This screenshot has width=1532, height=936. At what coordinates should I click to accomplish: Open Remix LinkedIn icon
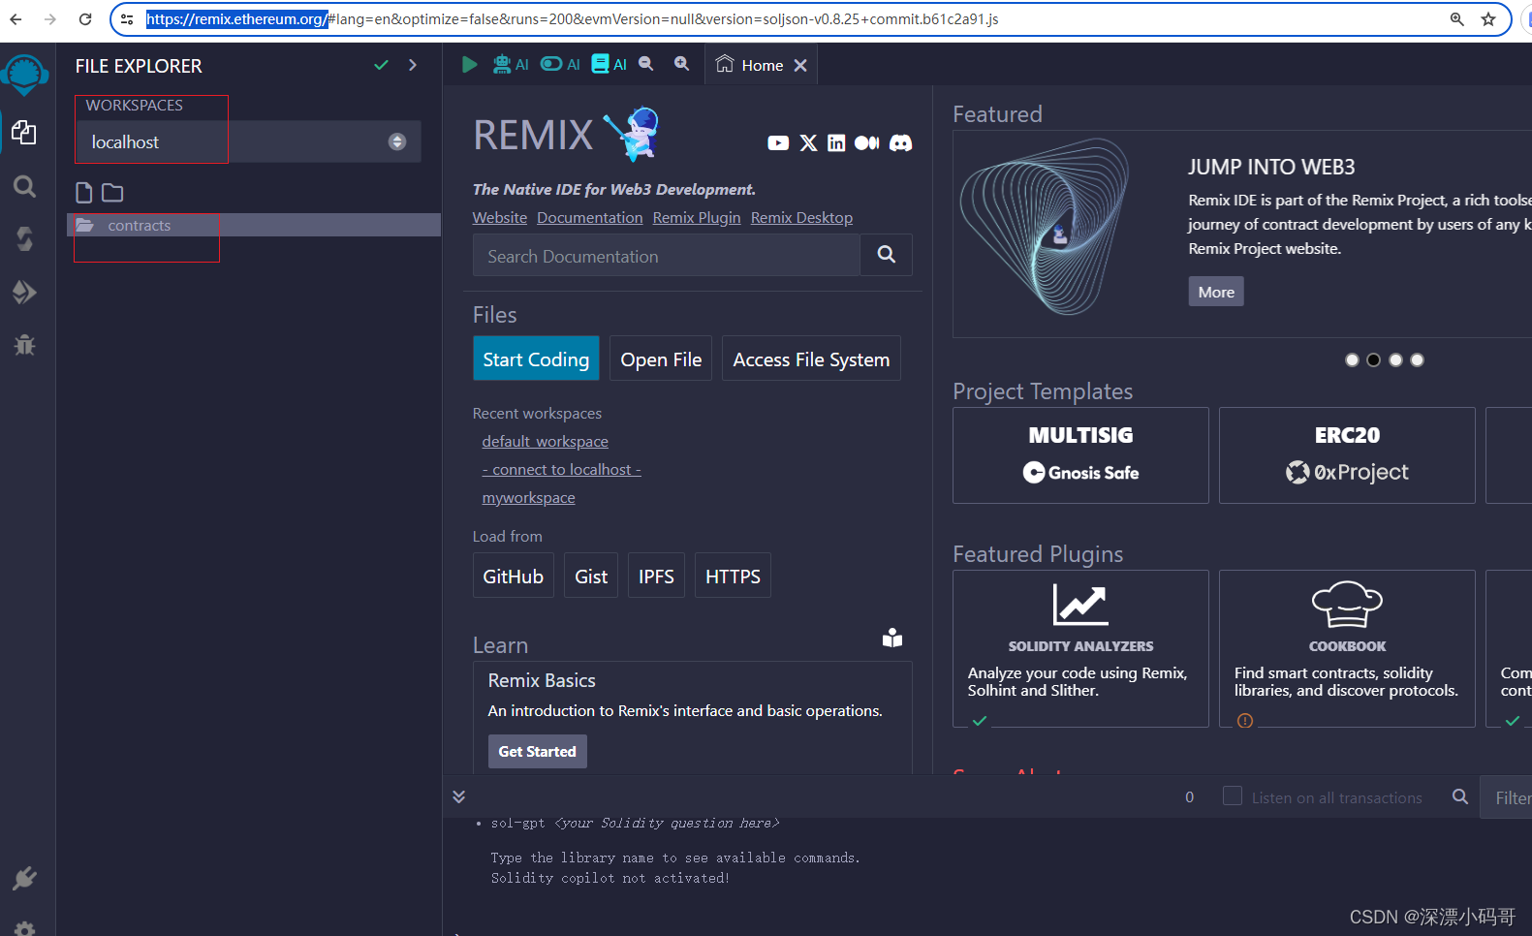[x=836, y=143]
